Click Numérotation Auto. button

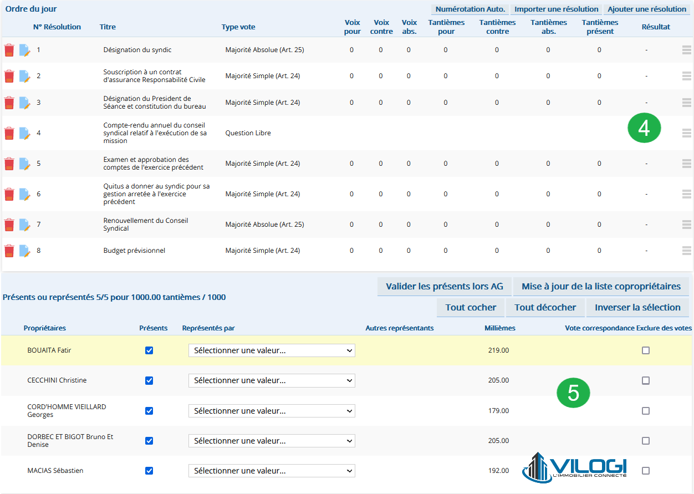(470, 9)
